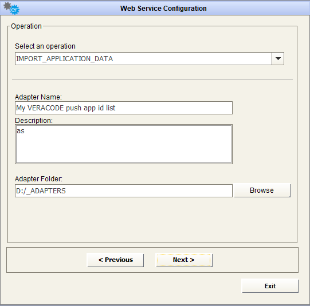Image resolution: width=310 pixels, height=306 pixels.
Task: Click the D:/_ADAPTERS text in folder field
Action: (x=41, y=191)
